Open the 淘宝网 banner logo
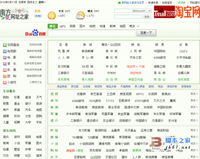The width and height of the screenshot is (200, 159). tap(187, 12)
